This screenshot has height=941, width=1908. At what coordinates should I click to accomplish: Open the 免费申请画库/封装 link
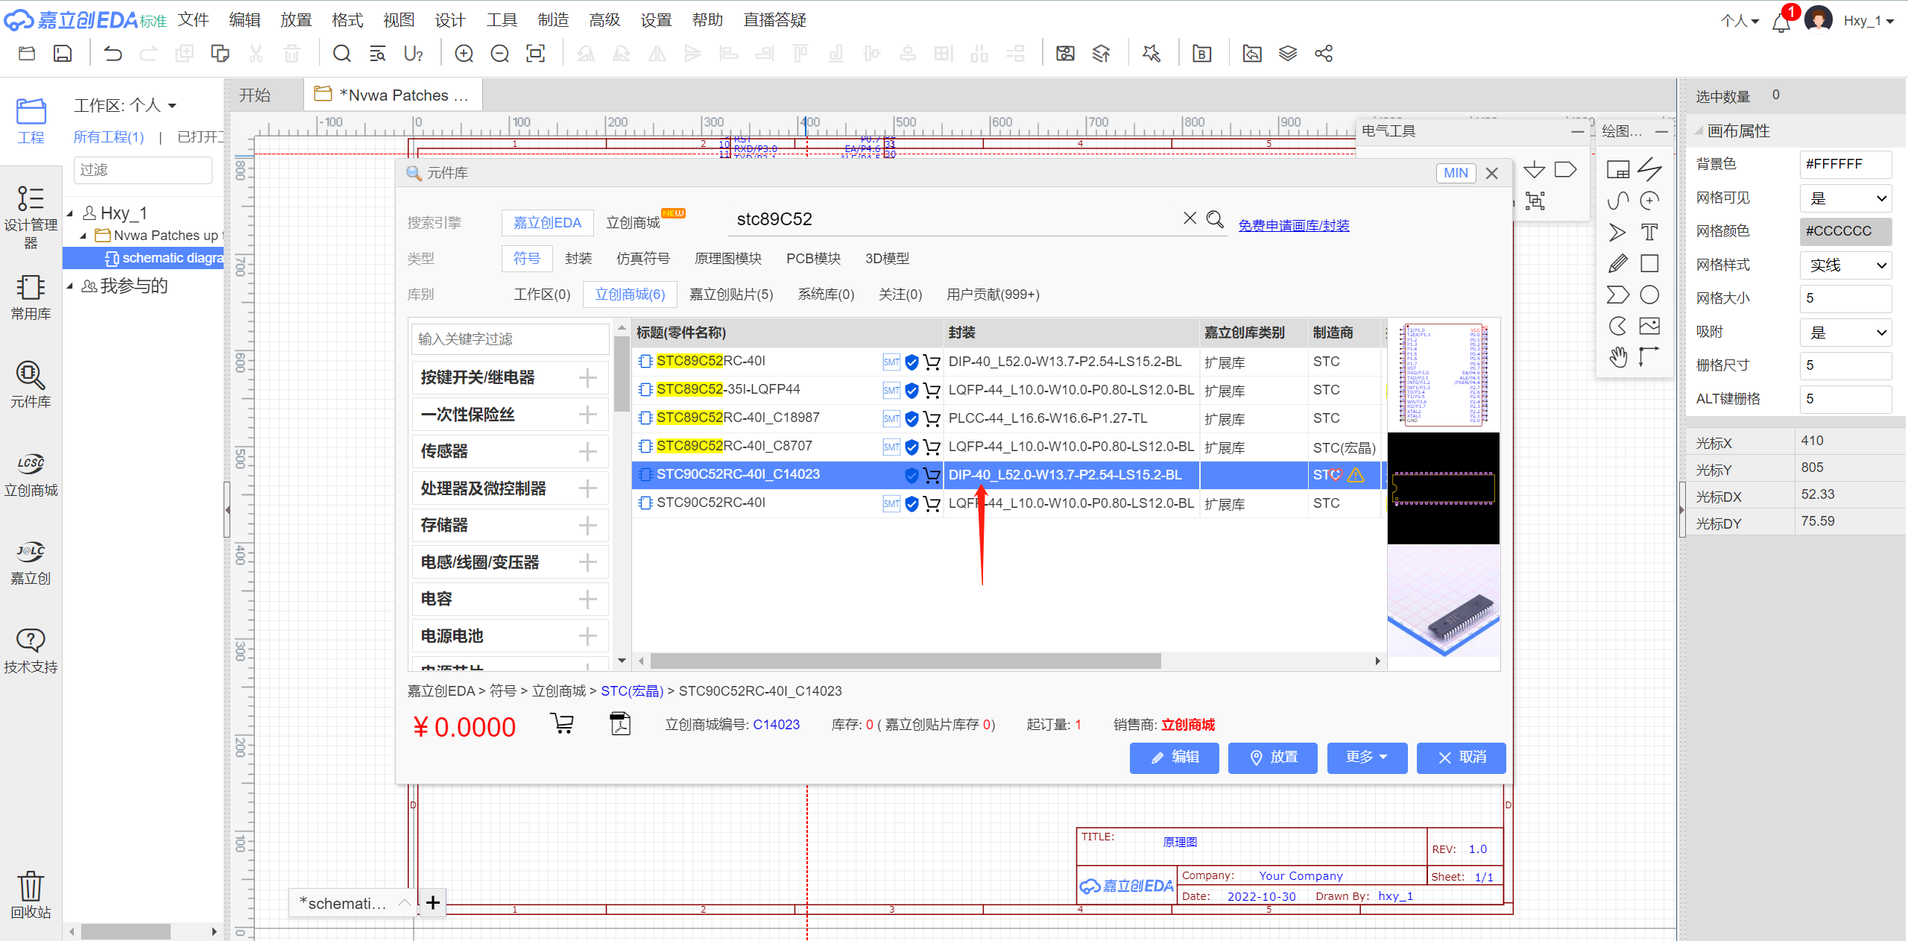[x=1293, y=225]
